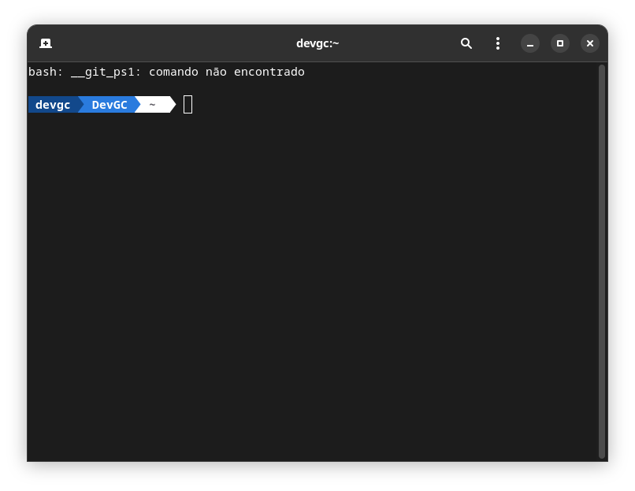635x491 pixels.
Task: Click the light blue DevGC prompt segment
Action: click(110, 105)
